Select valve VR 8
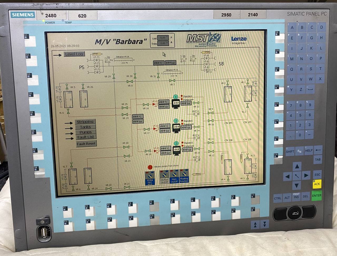The width and height of the screenshot is (337, 256). pyautogui.click(x=130, y=81)
